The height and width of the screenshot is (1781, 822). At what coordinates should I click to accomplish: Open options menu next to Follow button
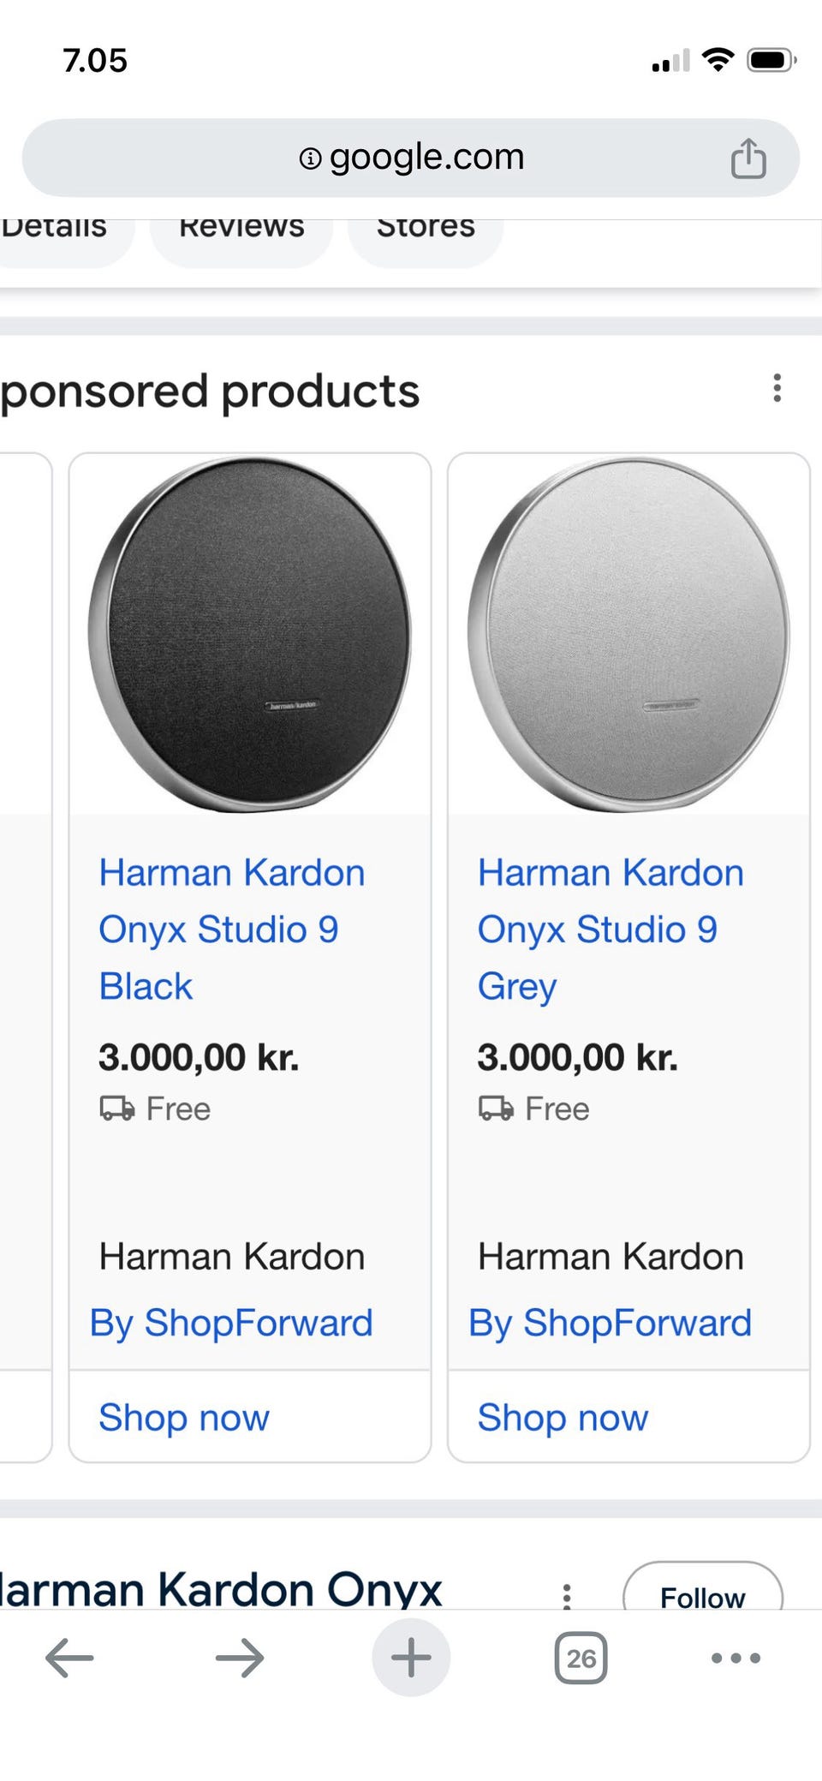pos(566,1596)
